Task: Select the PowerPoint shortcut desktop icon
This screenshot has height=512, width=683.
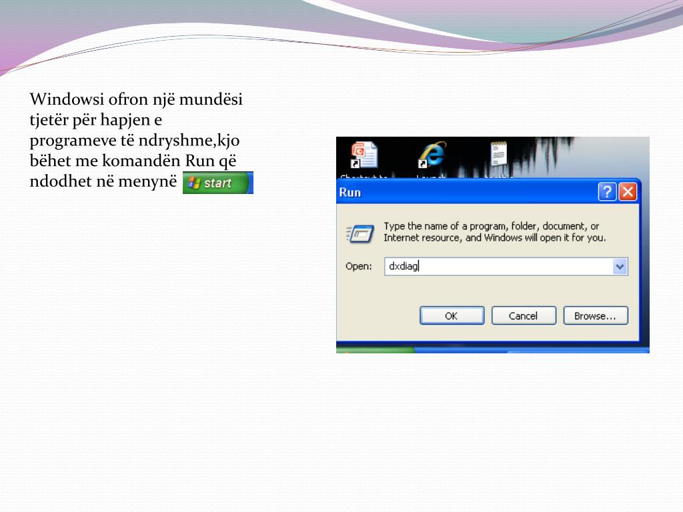Action: point(364,155)
